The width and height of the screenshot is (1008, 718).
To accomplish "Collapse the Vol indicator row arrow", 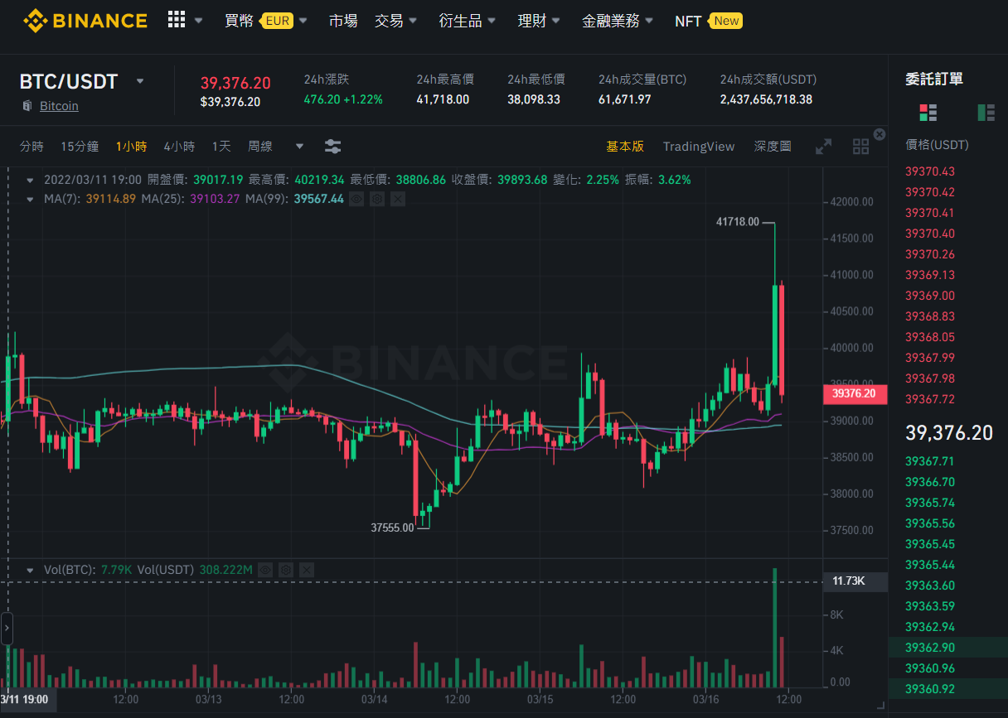I will (31, 570).
